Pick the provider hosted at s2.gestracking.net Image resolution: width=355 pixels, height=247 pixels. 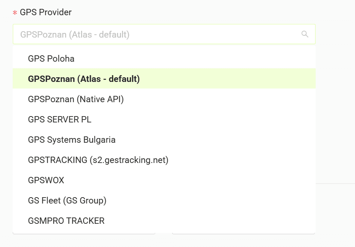click(x=164, y=160)
